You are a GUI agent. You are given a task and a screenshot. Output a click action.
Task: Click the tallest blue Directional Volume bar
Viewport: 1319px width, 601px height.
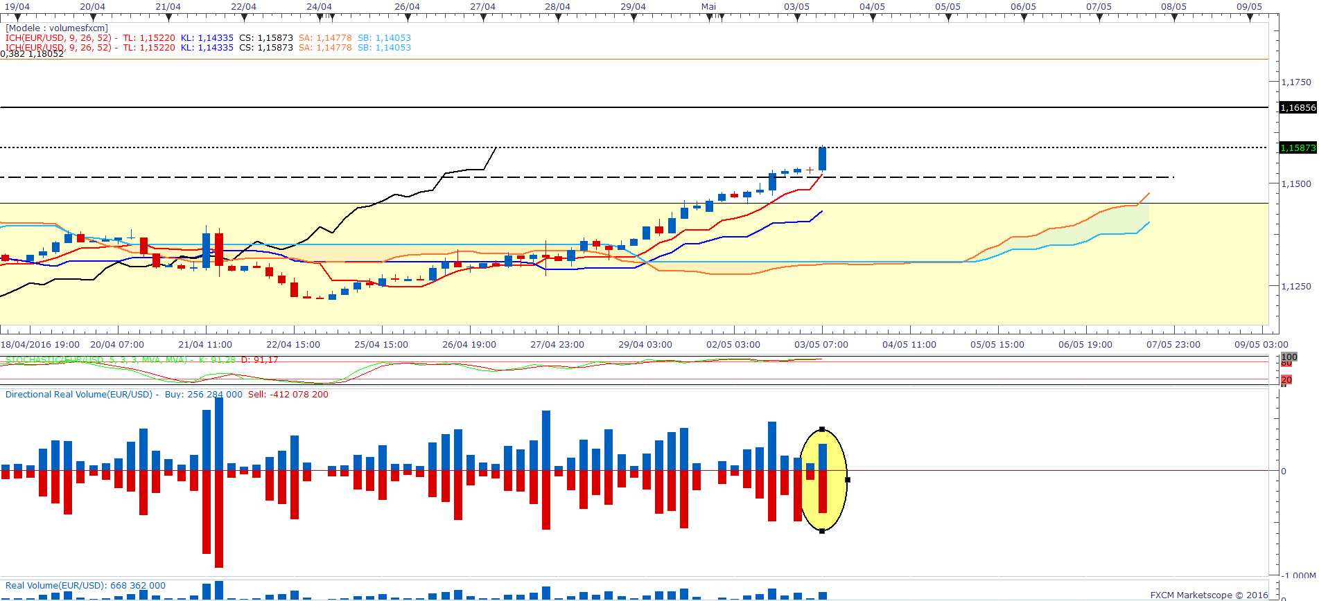[x=219, y=434]
